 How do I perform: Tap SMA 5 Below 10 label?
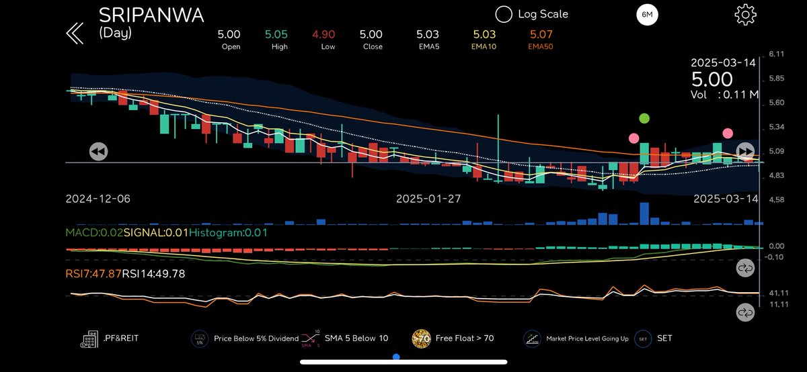click(356, 338)
